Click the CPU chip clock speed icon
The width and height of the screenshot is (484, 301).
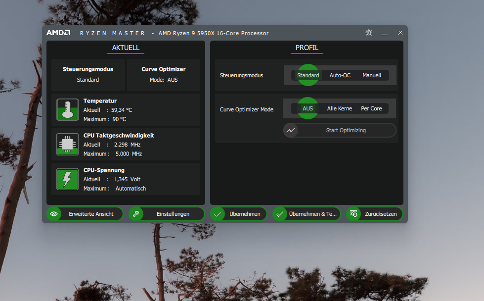click(x=67, y=145)
